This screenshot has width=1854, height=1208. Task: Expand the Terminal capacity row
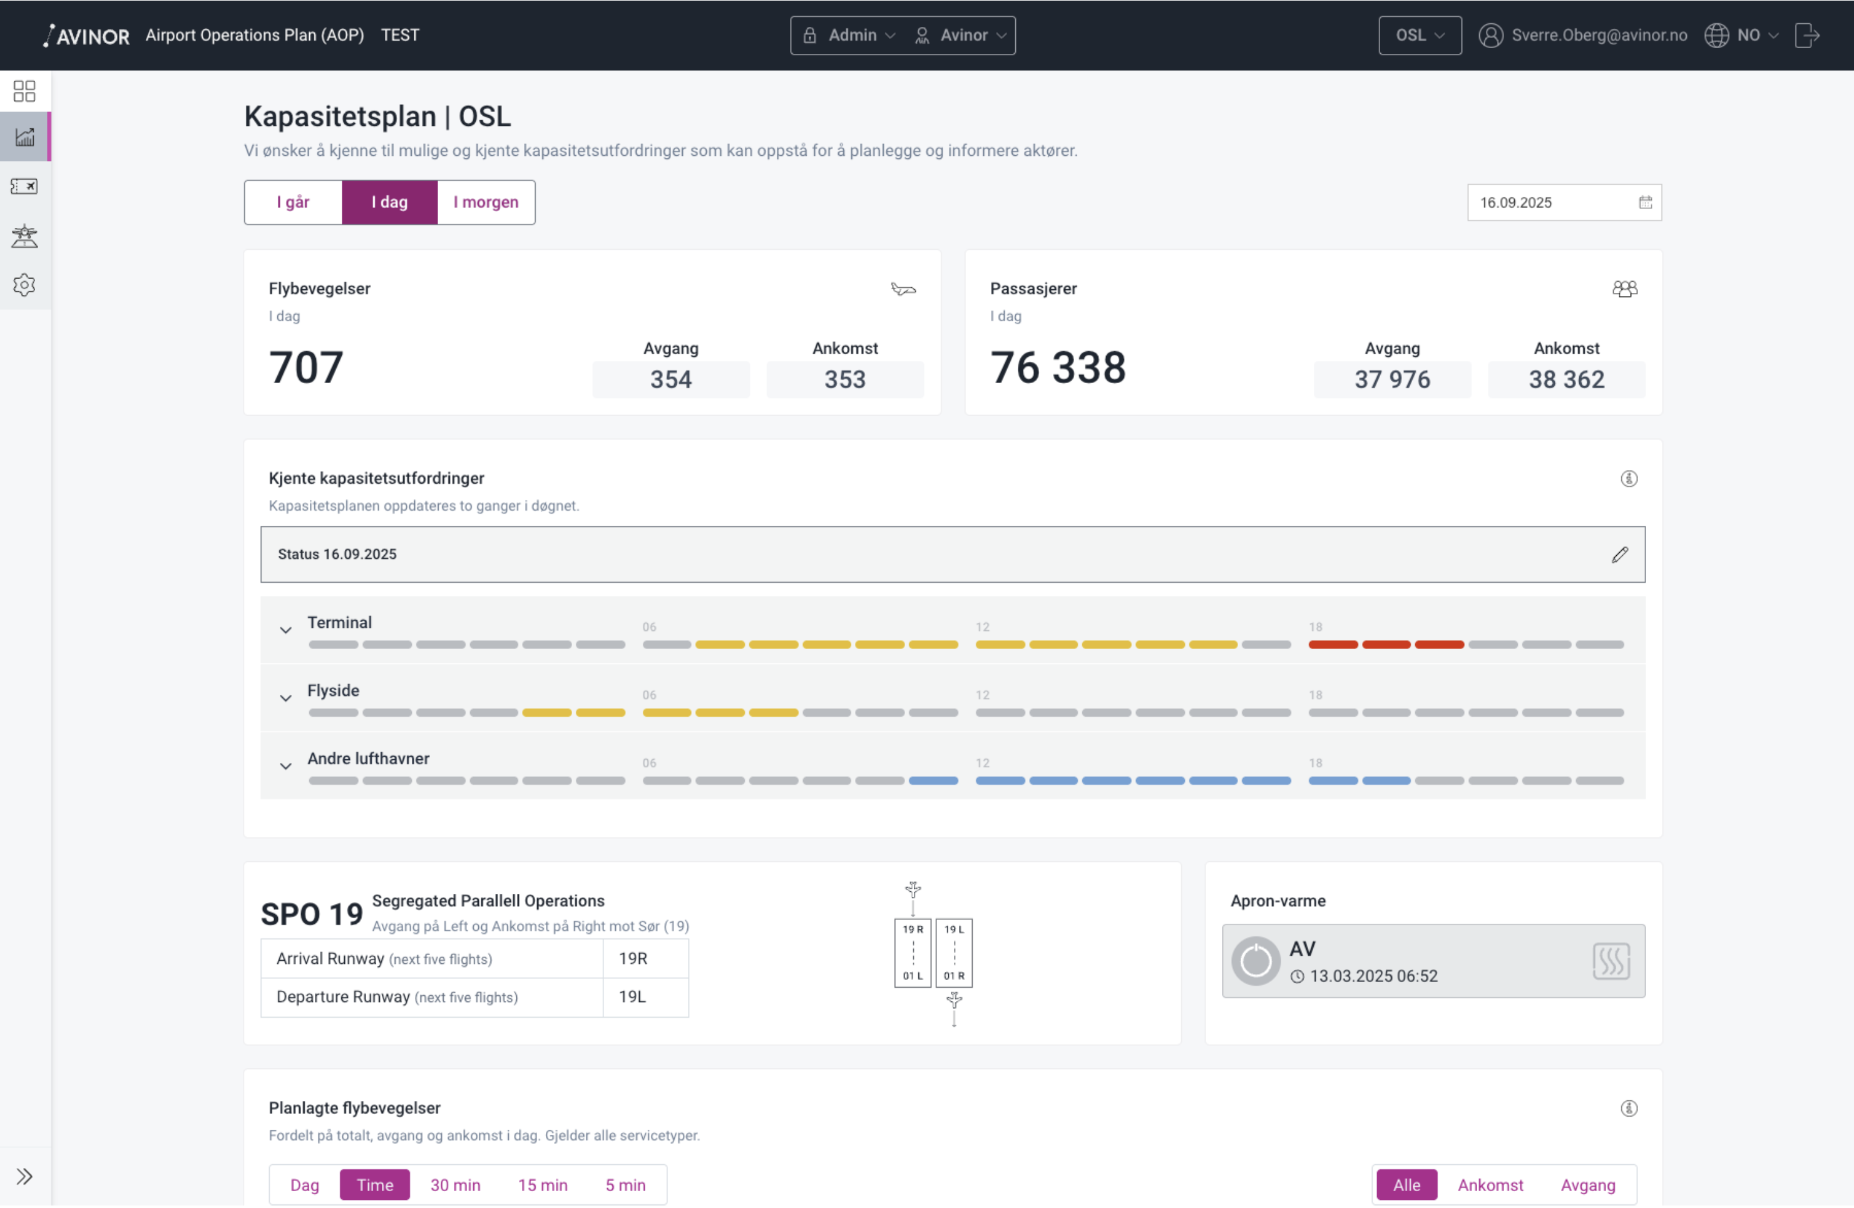pyautogui.click(x=286, y=630)
